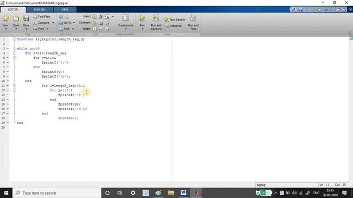Click the New file icon
353x198 pixels.
click(x=6, y=18)
